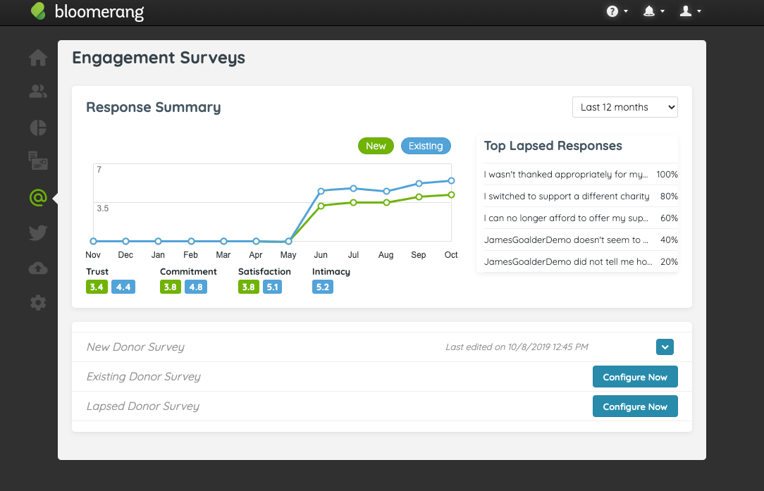Image resolution: width=764 pixels, height=491 pixels.
Task: Click the Top Lapsed Responses heading
Action: tap(553, 146)
